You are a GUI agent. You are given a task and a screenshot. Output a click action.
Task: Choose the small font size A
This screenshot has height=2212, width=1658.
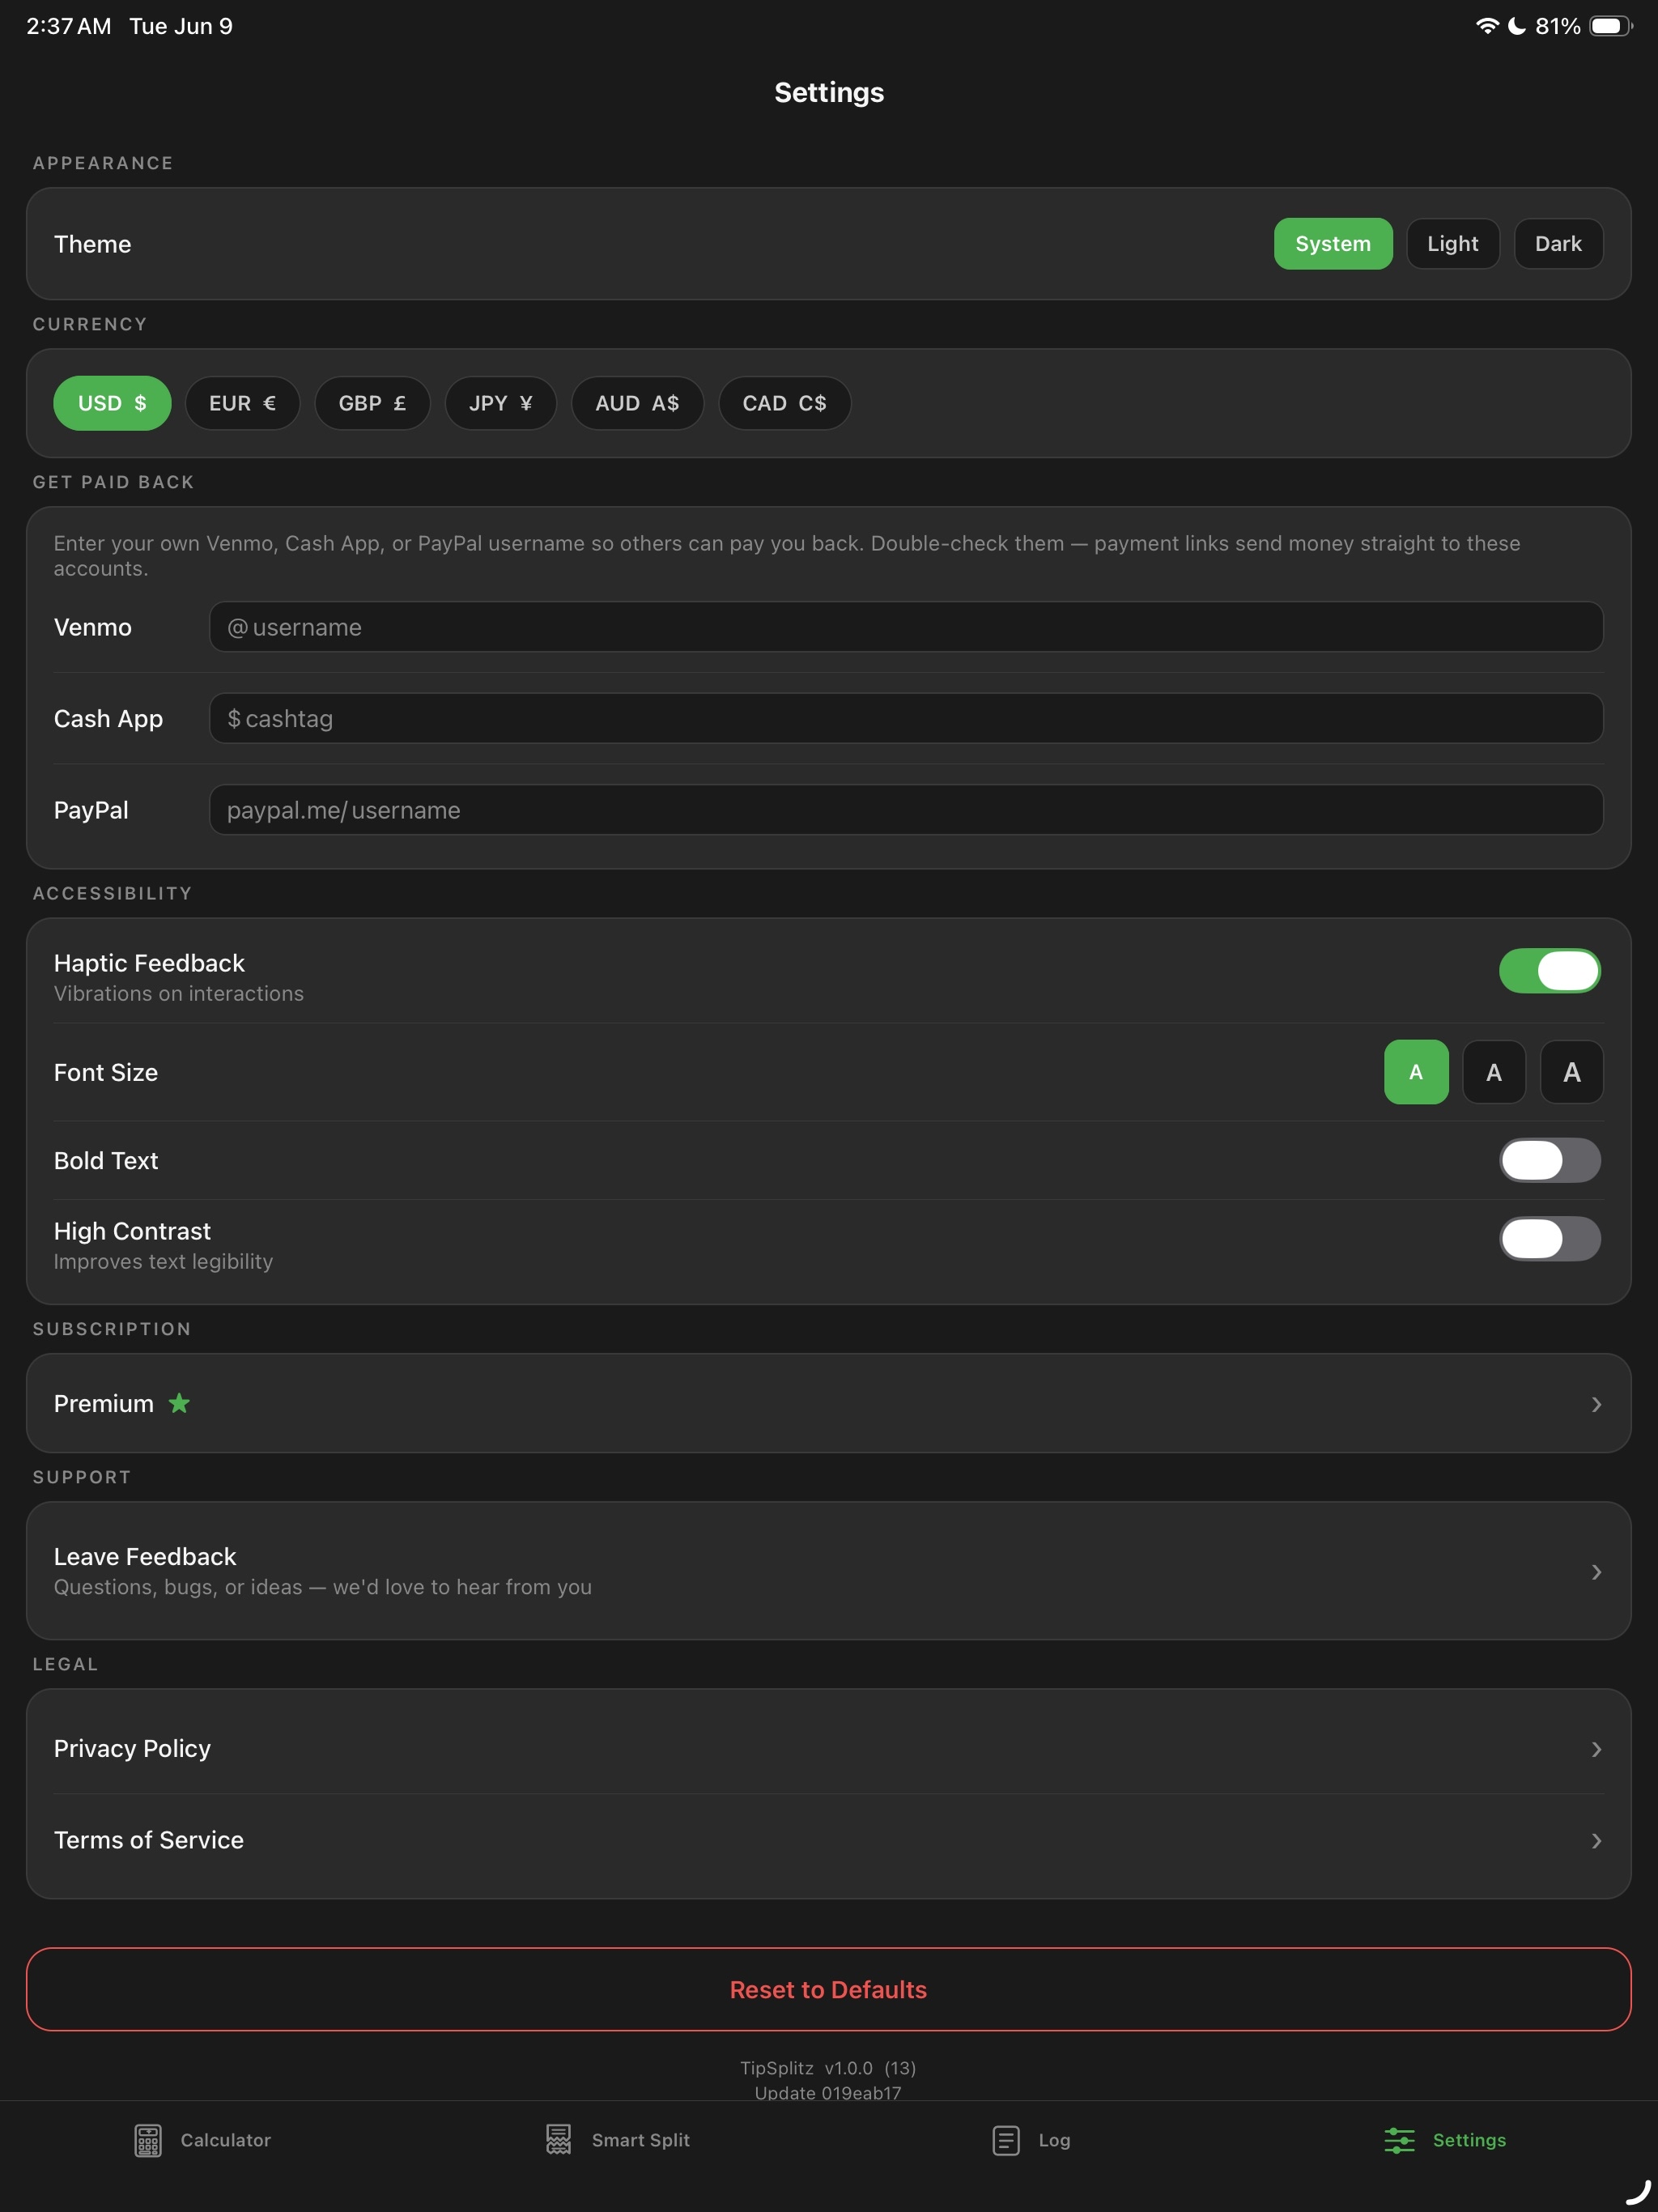(x=1415, y=1072)
